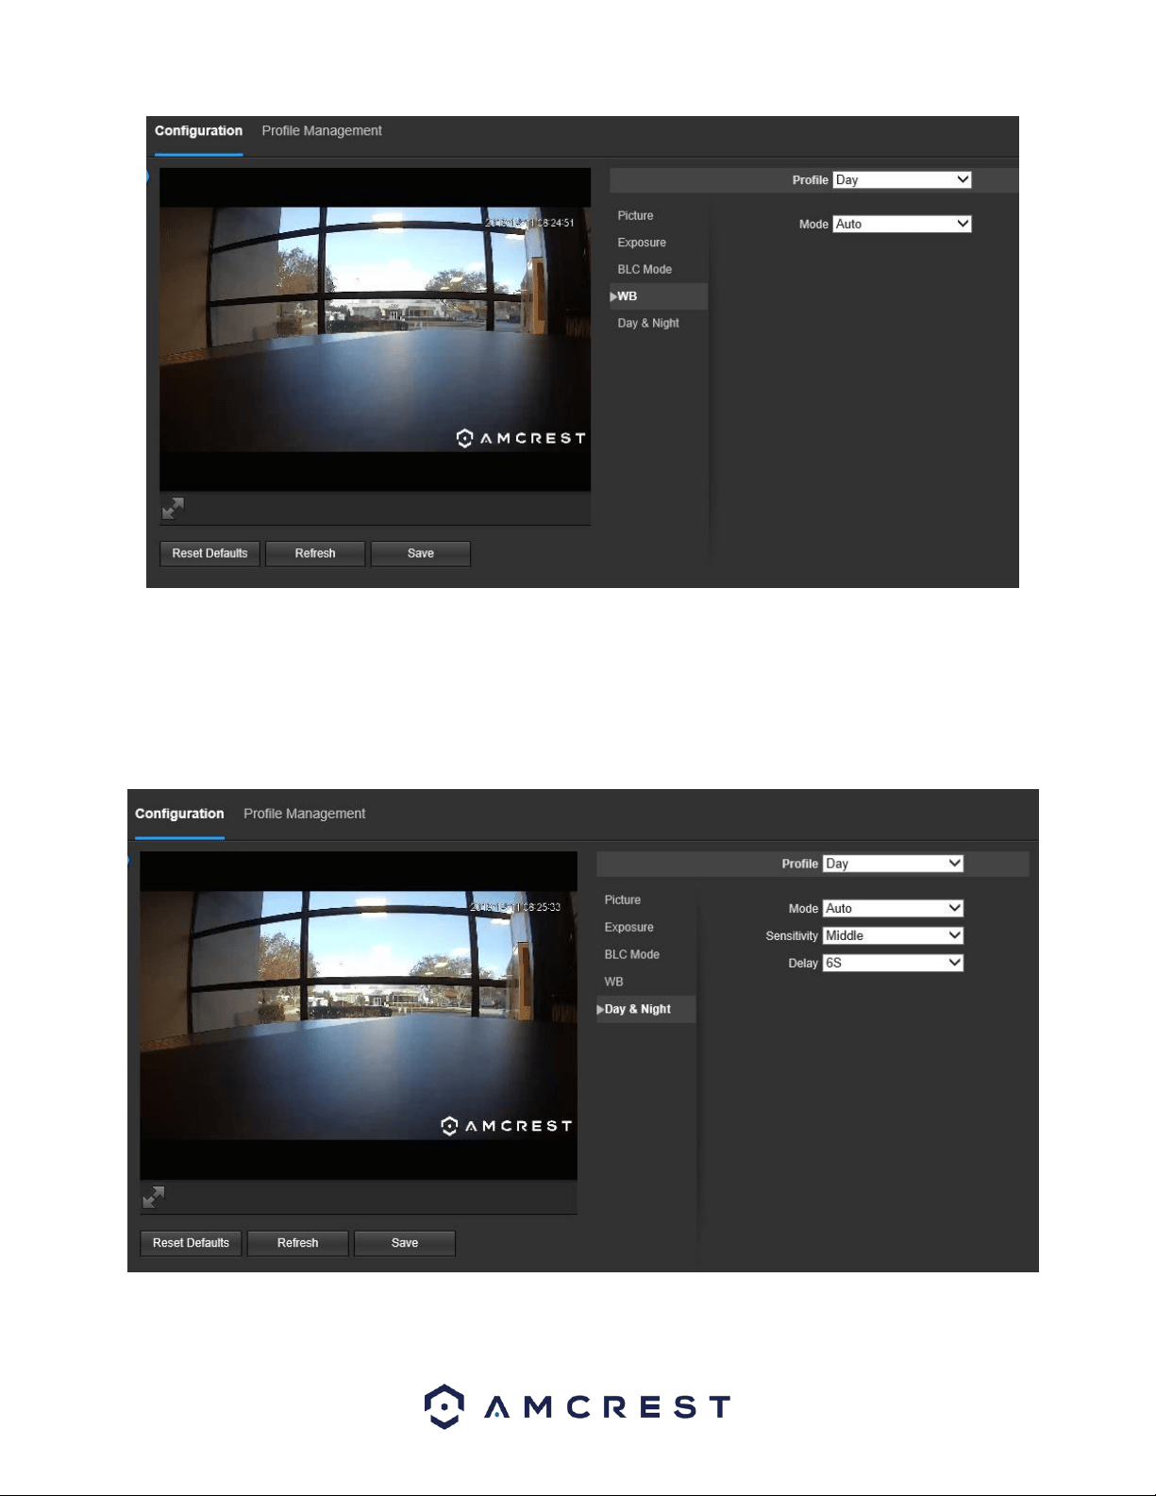Open the Mode dropdown in the lower Day & Night panel
The image size is (1156, 1496).
893,908
